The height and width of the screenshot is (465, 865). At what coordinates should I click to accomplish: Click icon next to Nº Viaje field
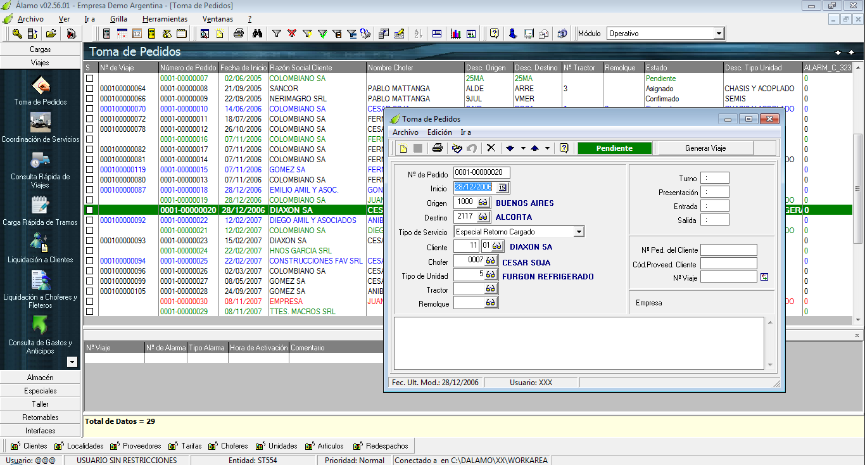(764, 277)
